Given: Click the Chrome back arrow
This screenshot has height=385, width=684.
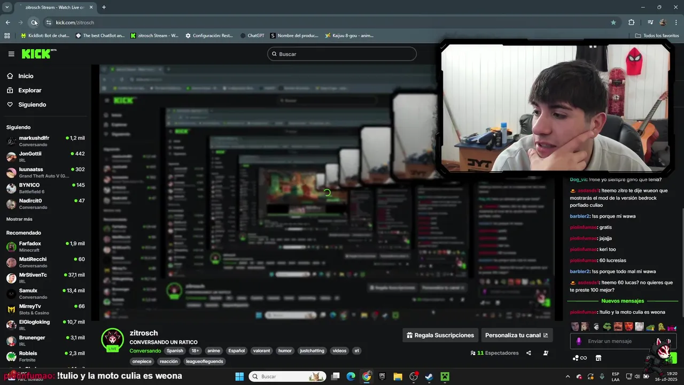Looking at the screenshot, I should (7, 22).
